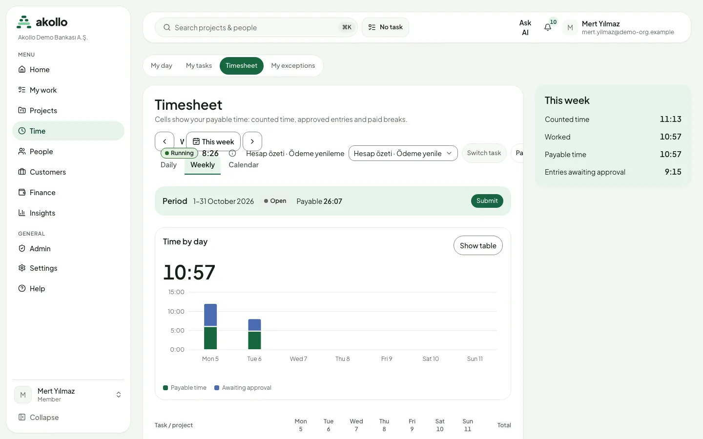Toggle the Awaiting approval legend item
Image resolution: width=703 pixels, height=439 pixels.
(x=243, y=388)
